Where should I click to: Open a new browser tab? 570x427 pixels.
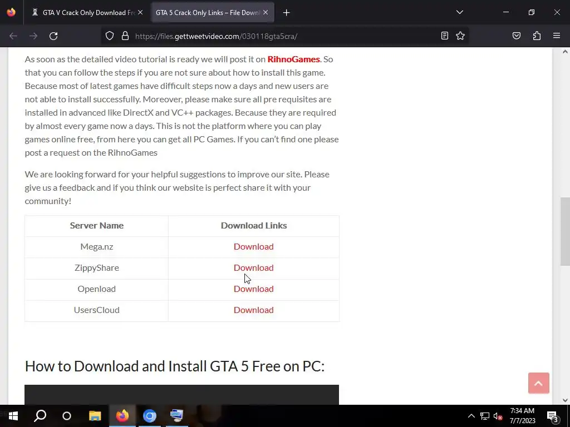(x=287, y=13)
